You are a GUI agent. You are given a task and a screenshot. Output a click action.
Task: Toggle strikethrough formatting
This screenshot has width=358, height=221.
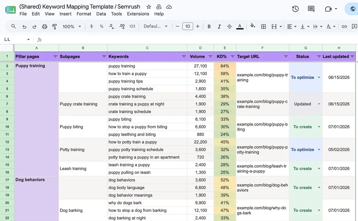click(229, 27)
